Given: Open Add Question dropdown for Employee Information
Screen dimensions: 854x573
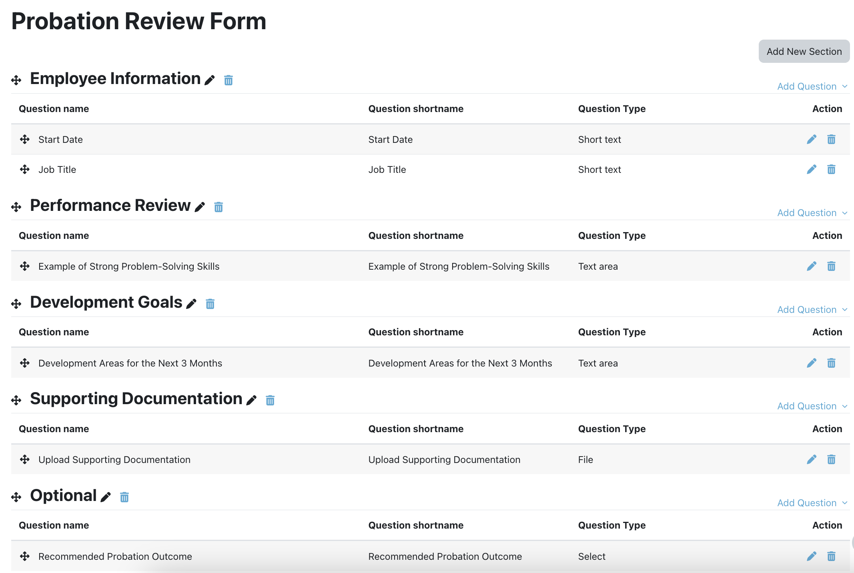Looking at the screenshot, I should pyautogui.click(x=812, y=86).
